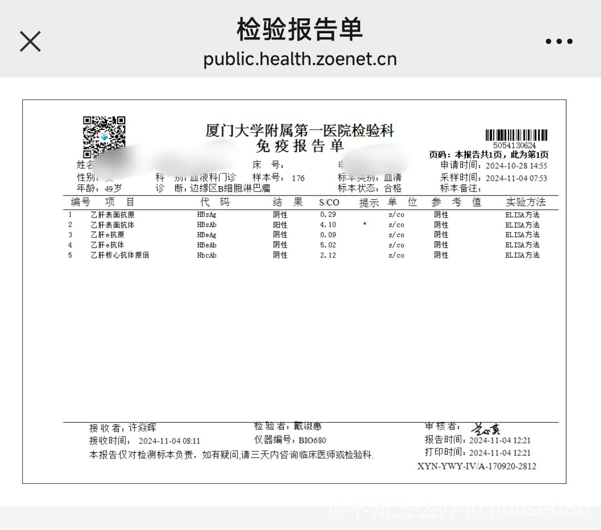Tap the 阴性 result for 乙肝e抗体
The width and height of the screenshot is (601, 530).
[x=280, y=245]
